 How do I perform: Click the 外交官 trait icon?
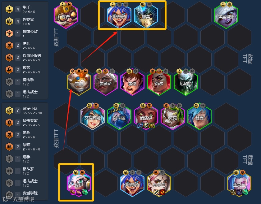click(9, 21)
